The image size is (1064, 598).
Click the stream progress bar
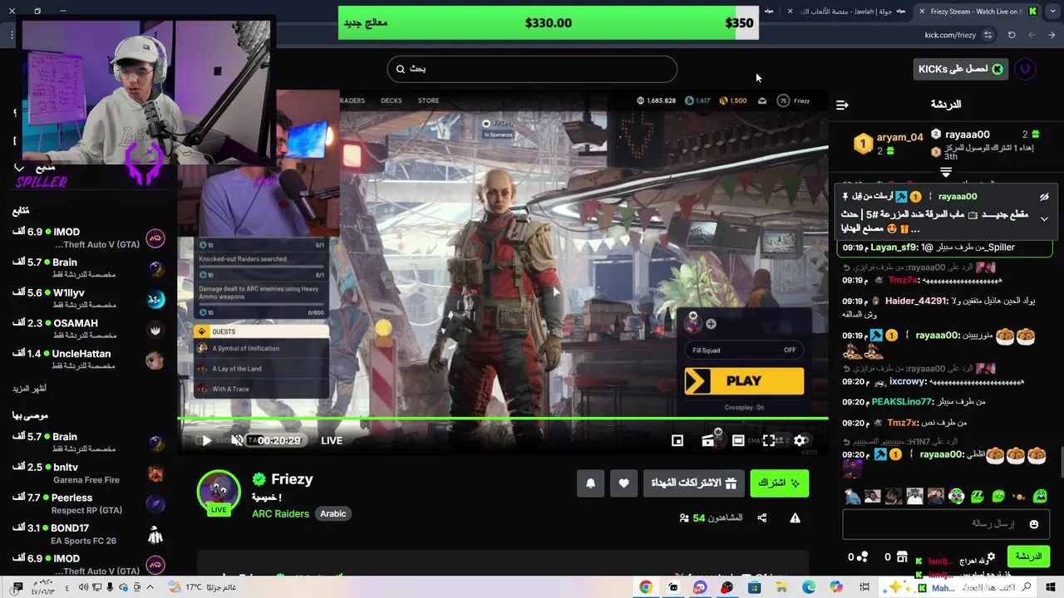tap(503, 419)
